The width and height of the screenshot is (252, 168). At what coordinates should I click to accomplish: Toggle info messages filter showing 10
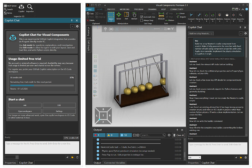[125, 135]
